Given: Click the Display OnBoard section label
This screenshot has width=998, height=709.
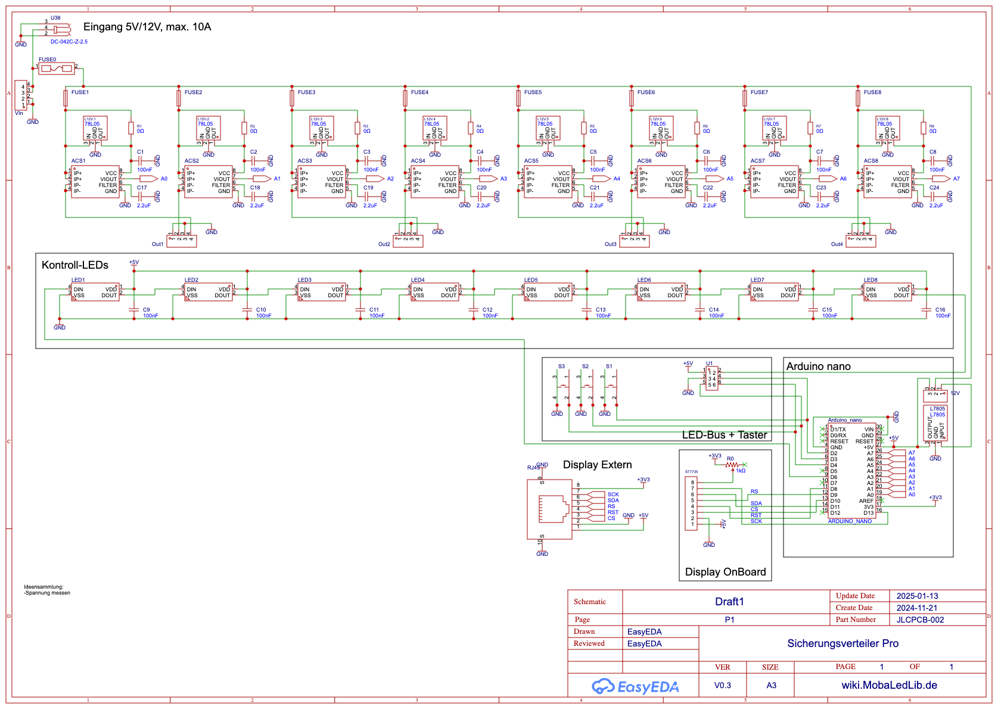Looking at the screenshot, I should [x=725, y=572].
